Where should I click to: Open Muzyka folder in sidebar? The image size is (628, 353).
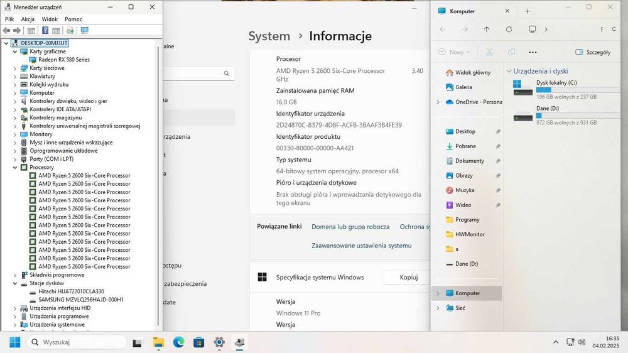[465, 190]
